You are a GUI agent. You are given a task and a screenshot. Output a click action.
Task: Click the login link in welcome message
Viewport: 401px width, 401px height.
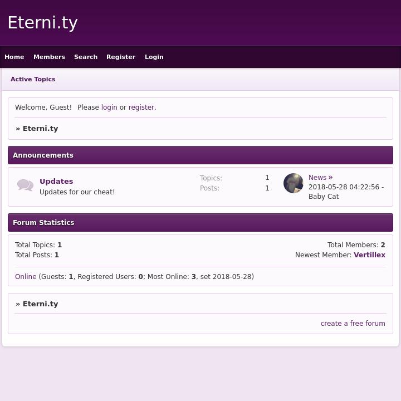[x=109, y=107]
